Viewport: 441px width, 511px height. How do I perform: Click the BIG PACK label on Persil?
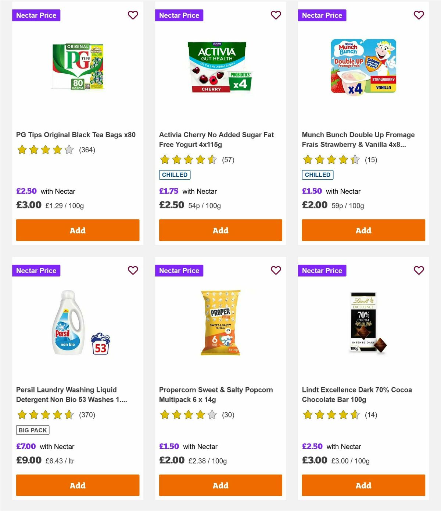(32, 430)
